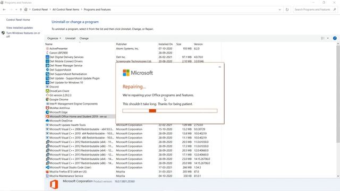Click the Microsoft logo in repair dialog
The width and height of the screenshot is (340, 191).
[138, 73]
